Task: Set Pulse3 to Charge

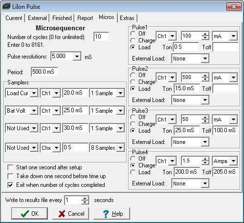Action: (133, 124)
